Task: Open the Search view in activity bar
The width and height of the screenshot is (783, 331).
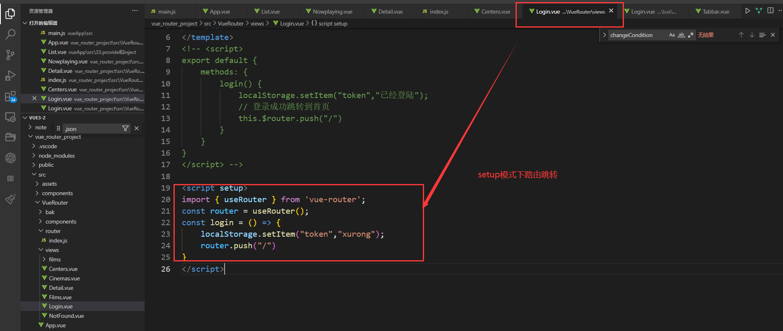Action: click(10, 34)
